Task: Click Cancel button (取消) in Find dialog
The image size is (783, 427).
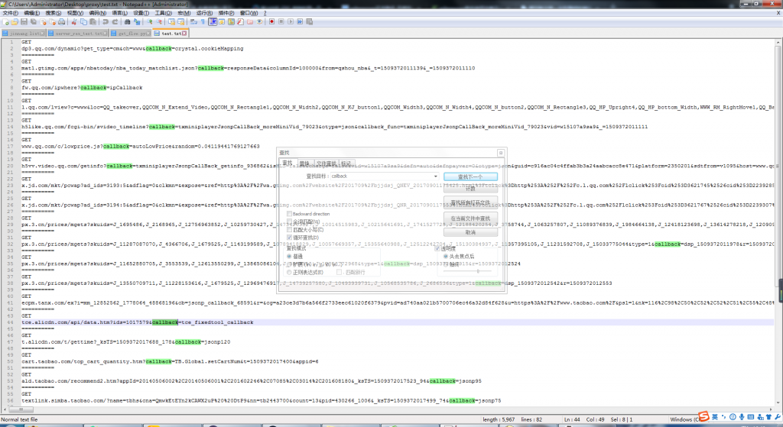Action: (470, 232)
